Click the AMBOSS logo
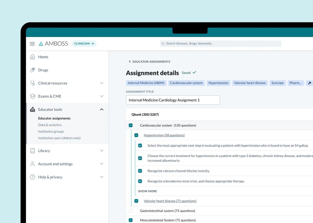The width and height of the screenshot is (313, 223). (x=54, y=43)
